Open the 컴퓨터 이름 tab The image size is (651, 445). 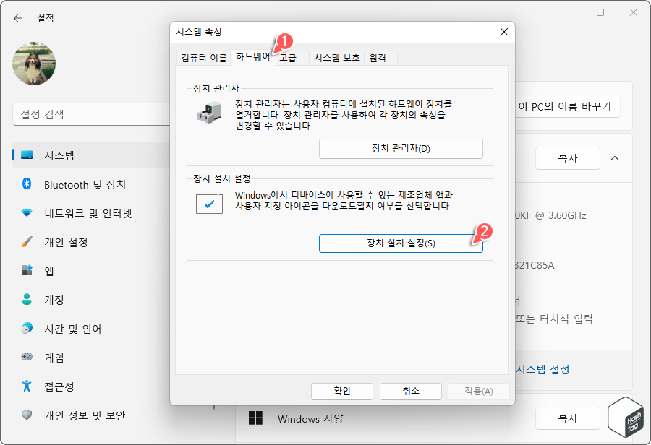click(x=203, y=58)
